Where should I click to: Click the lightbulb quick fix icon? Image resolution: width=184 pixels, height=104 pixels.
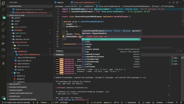tap(63, 36)
